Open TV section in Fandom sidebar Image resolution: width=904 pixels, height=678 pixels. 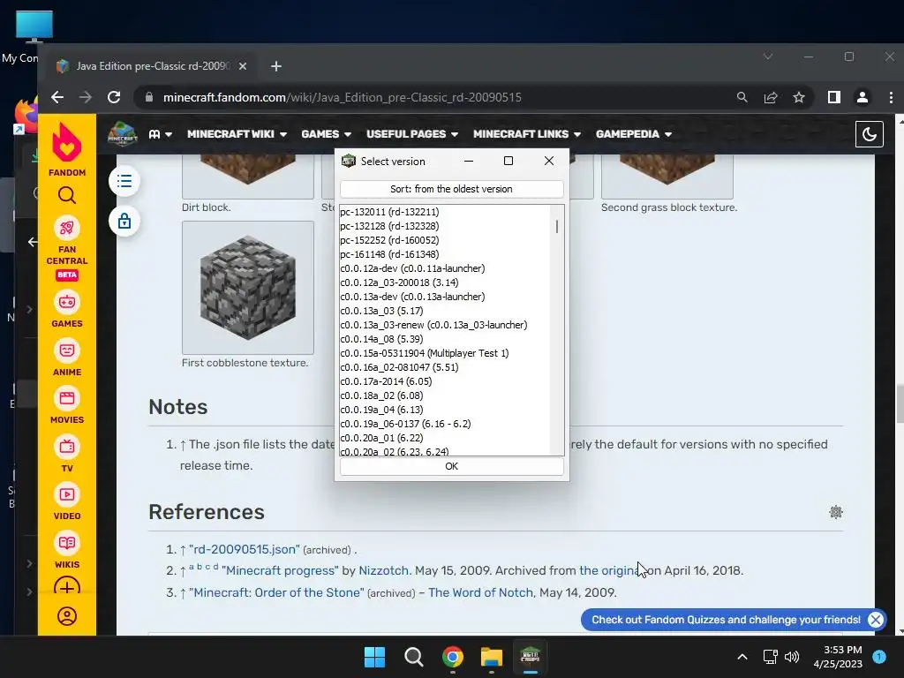click(x=67, y=455)
